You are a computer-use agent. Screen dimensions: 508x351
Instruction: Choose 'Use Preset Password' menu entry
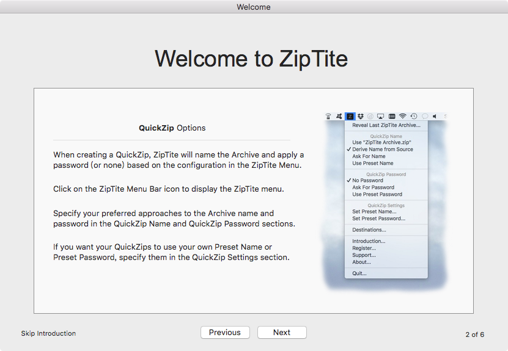point(386,195)
